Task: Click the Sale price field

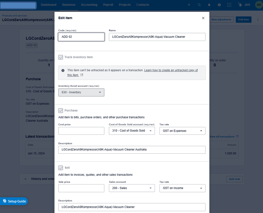Action: [81, 188]
